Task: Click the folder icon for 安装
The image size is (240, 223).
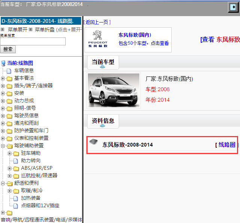Action: (9, 93)
